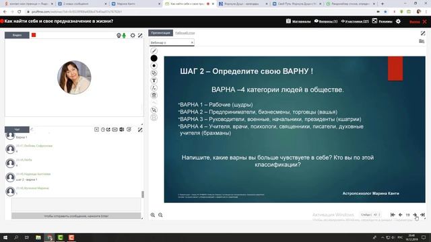Expand the chat panel to full size
The height and width of the screenshot is (242, 431).
pos(140,130)
